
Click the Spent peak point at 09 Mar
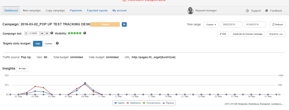pyautogui.click(x=85, y=83)
